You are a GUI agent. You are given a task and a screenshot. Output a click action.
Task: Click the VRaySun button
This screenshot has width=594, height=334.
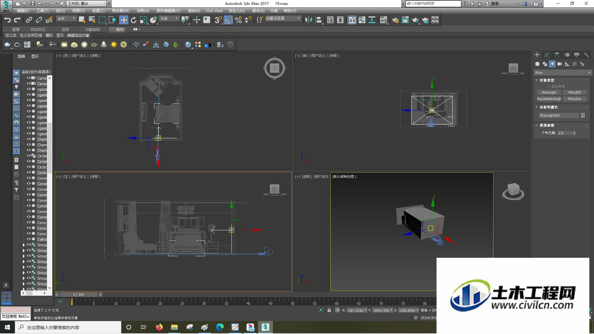coord(574,99)
